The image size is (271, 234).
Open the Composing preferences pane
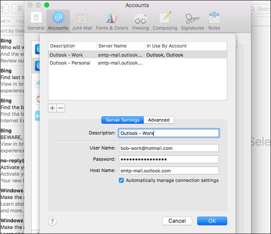(x=165, y=20)
